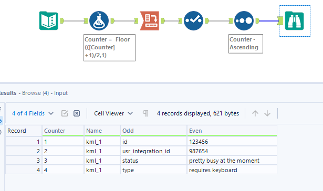Click the Select tool's output anchor

coord(207,21)
